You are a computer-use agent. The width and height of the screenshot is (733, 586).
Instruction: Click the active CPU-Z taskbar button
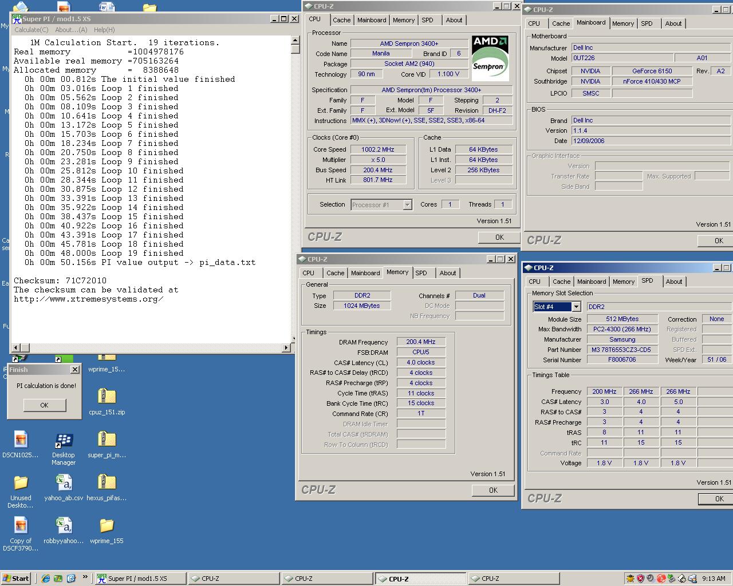point(420,579)
